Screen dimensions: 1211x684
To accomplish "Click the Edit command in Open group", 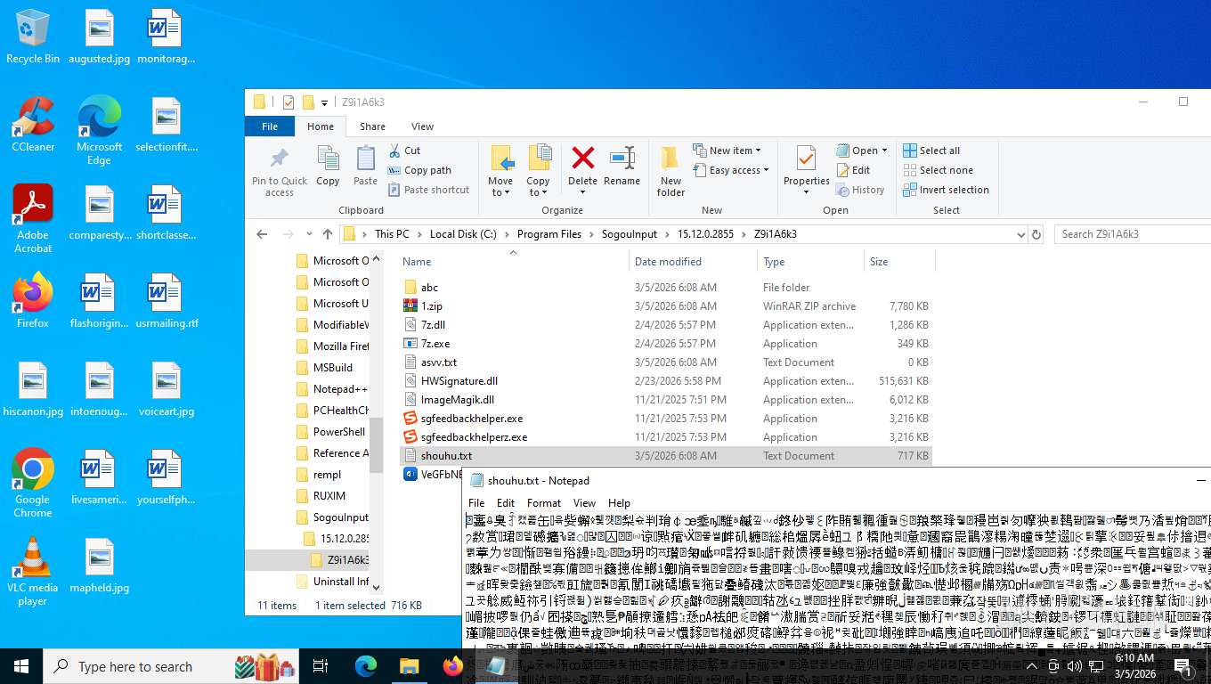I will point(853,170).
